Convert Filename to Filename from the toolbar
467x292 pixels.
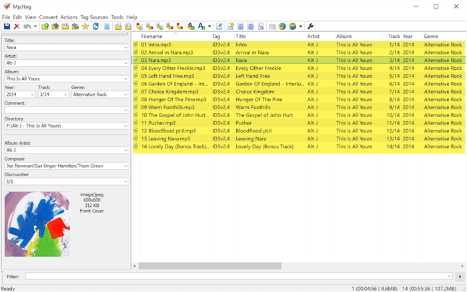[x=159, y=27]
